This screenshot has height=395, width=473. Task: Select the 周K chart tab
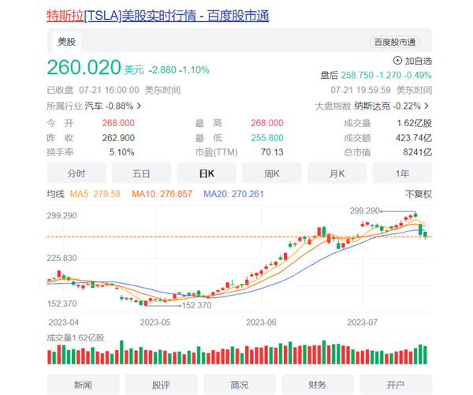point(272,173)
